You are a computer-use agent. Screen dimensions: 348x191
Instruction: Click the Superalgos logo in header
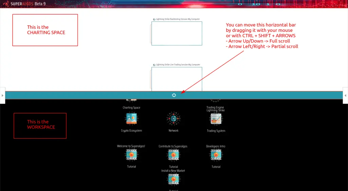(x=6, y=4)
